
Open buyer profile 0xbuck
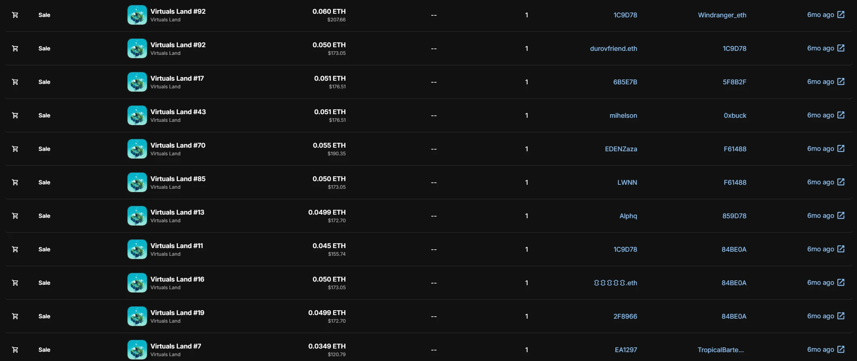coord(735,115)
